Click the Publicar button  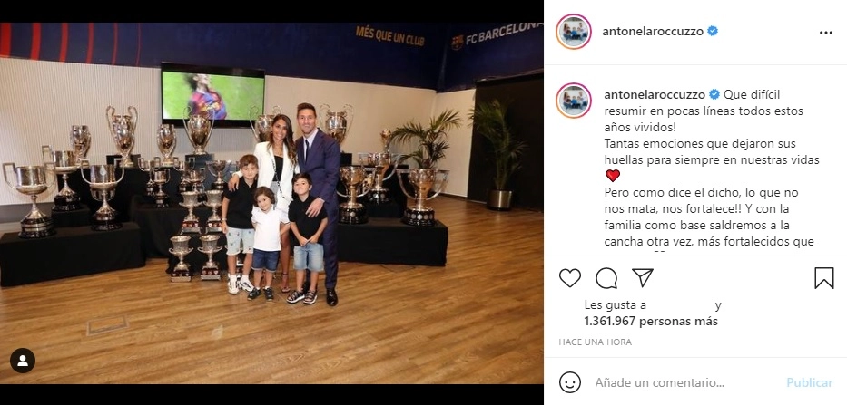tap(809, 383)
